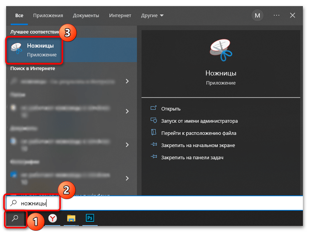
Task: Click the taskbar search magnifier icon
Action: pyautogui.click(x=16, y=219)
